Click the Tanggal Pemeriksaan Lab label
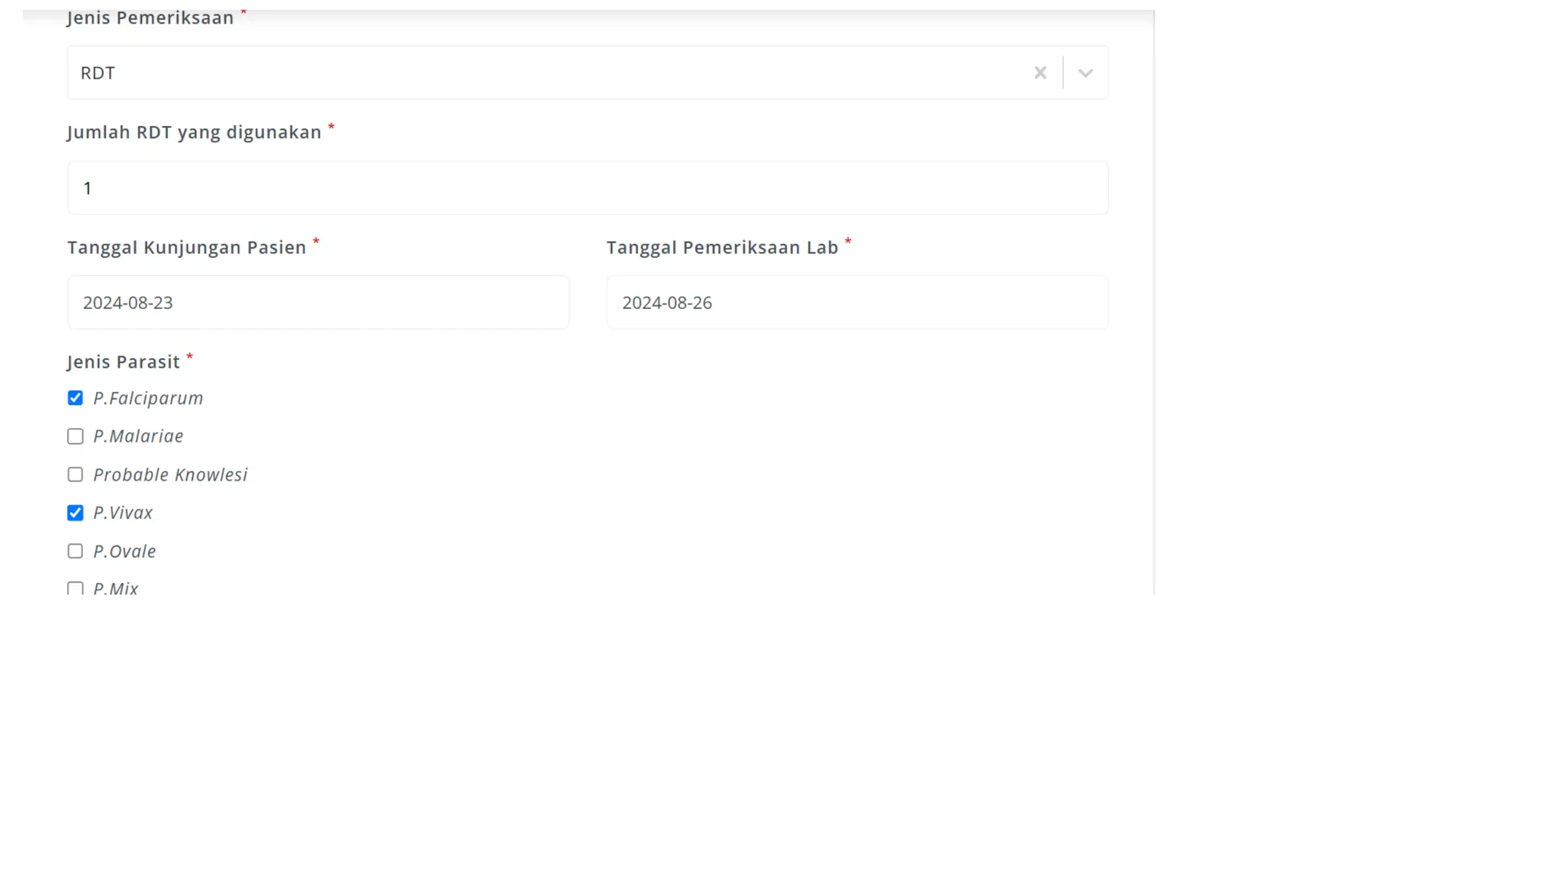This screenshot has height=879, width=1563. tap(721, 248)
